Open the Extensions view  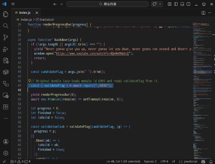[6, 107]
